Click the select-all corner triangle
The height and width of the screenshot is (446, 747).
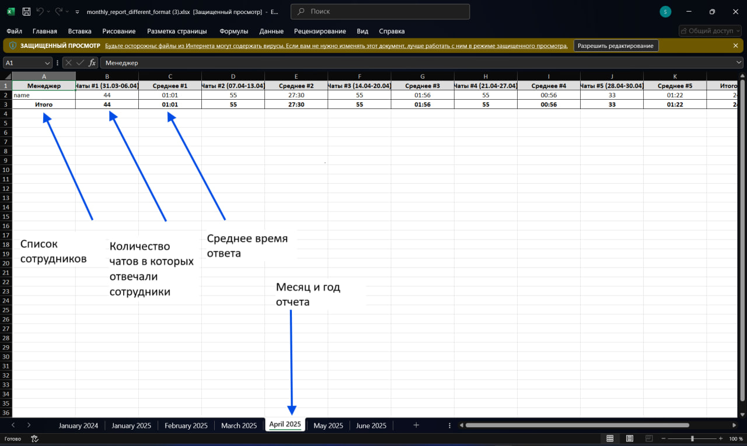click(x=7, y=76)
